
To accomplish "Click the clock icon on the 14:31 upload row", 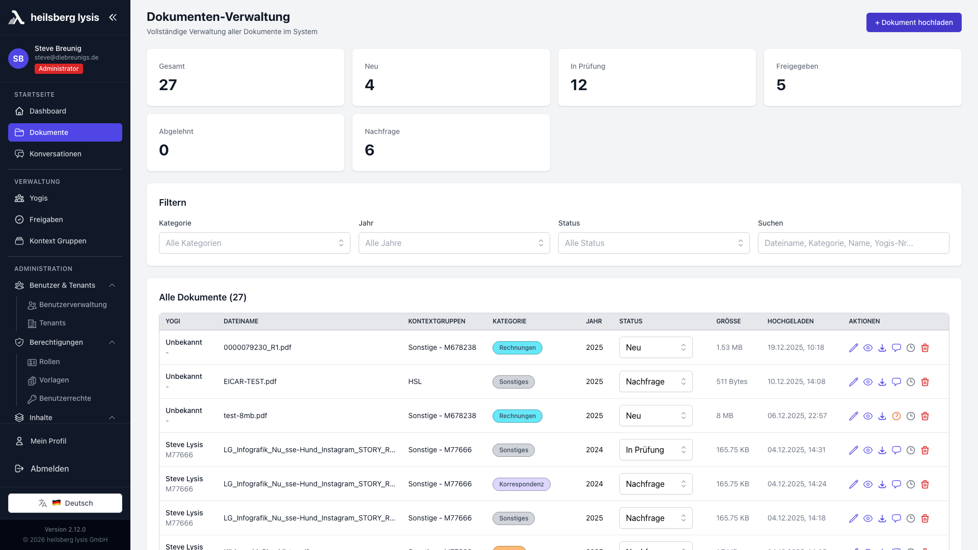I will click(x=911, y=450).
